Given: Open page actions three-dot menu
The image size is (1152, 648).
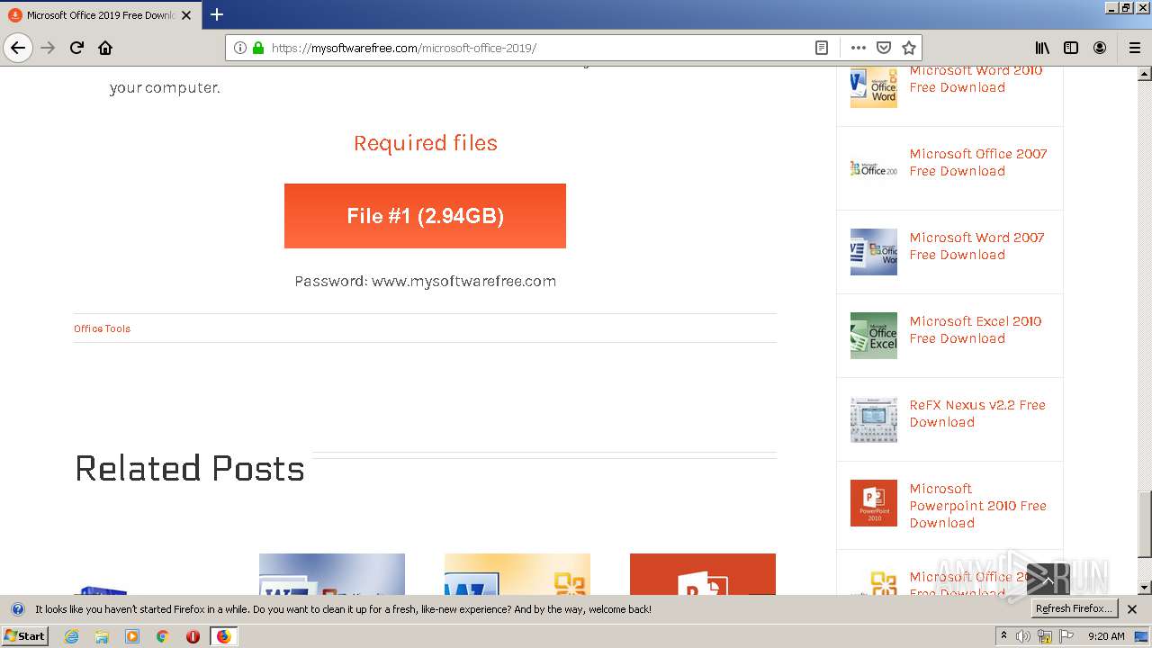Looking at the screenshot, I should [x=859, y=48].
